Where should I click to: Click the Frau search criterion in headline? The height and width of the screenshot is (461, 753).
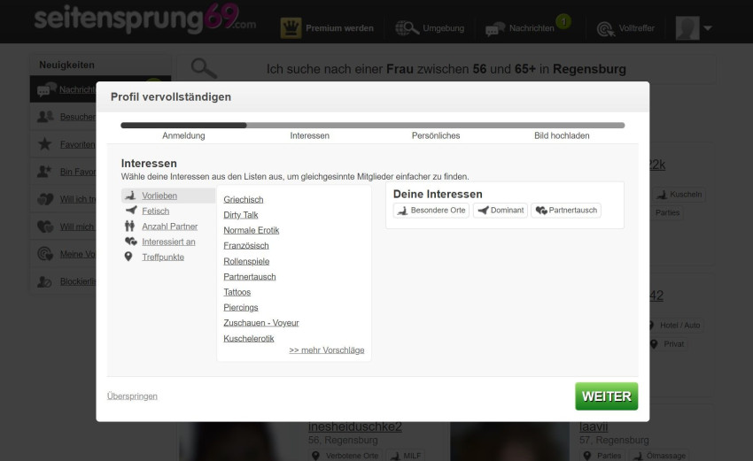point(400,69)
